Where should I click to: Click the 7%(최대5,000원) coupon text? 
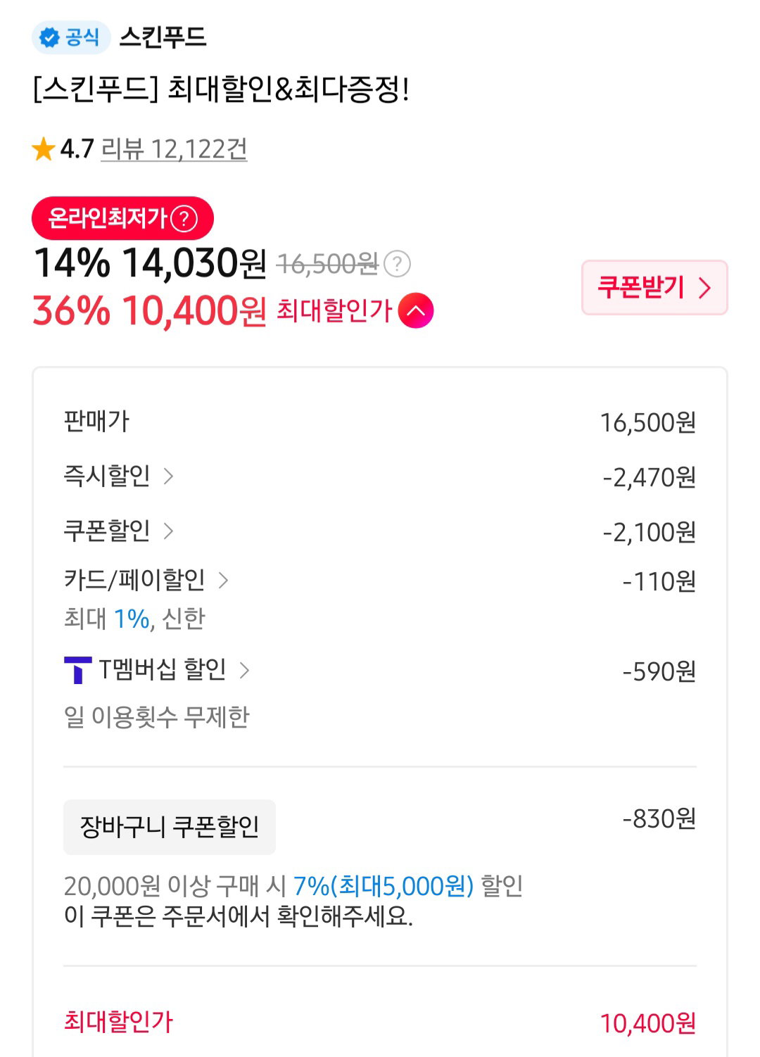384,885
